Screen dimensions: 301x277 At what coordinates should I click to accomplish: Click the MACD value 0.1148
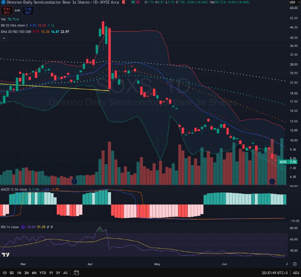point(34,189)
